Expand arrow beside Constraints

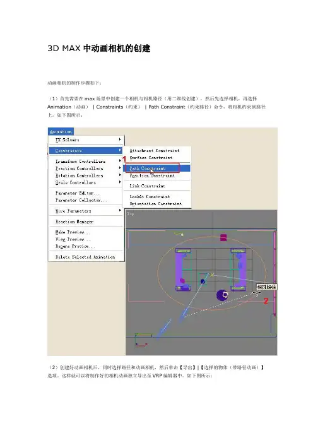point(120,150)
